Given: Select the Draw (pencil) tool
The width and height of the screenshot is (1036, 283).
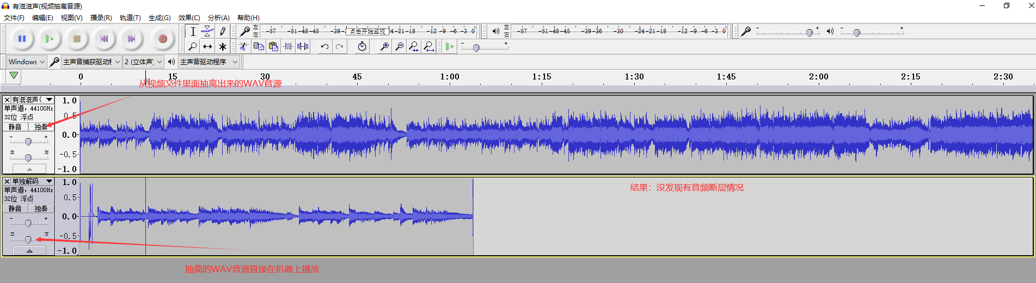Looking at the screenshot, I should (222, 32).
